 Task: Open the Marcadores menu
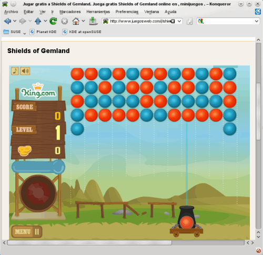(x=70, y=12)
